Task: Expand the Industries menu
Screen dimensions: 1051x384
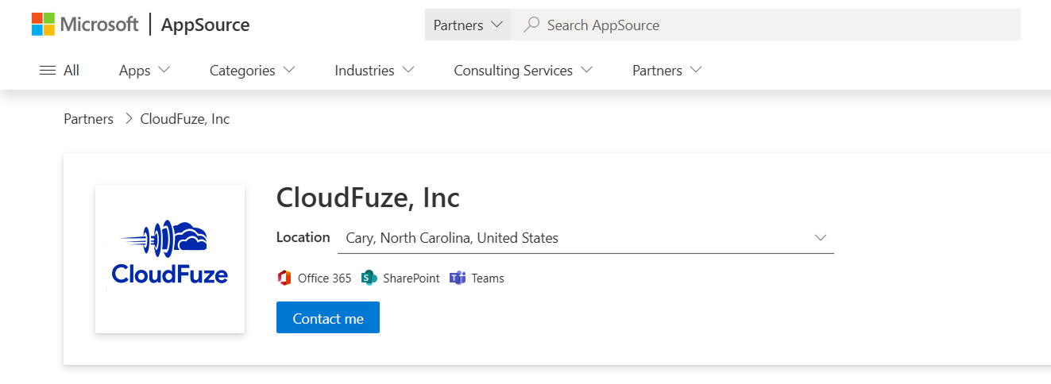Action: pos(374,70)
